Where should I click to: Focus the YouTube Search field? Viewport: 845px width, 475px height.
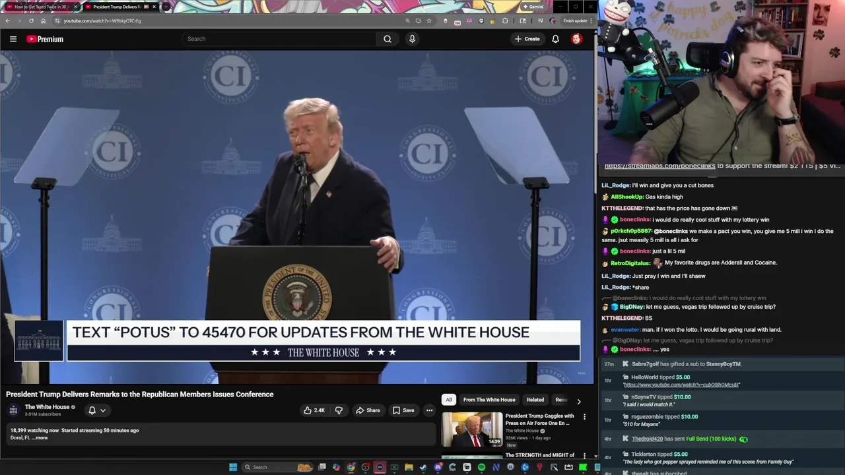281,39
